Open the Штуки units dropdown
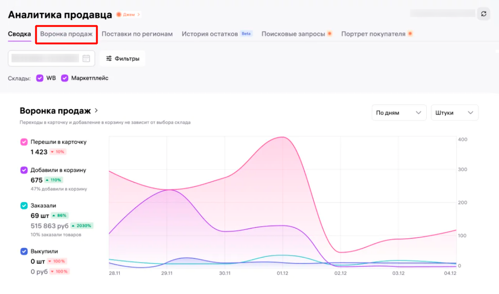Viewport: 499px width, 294px height. point(454,113)
